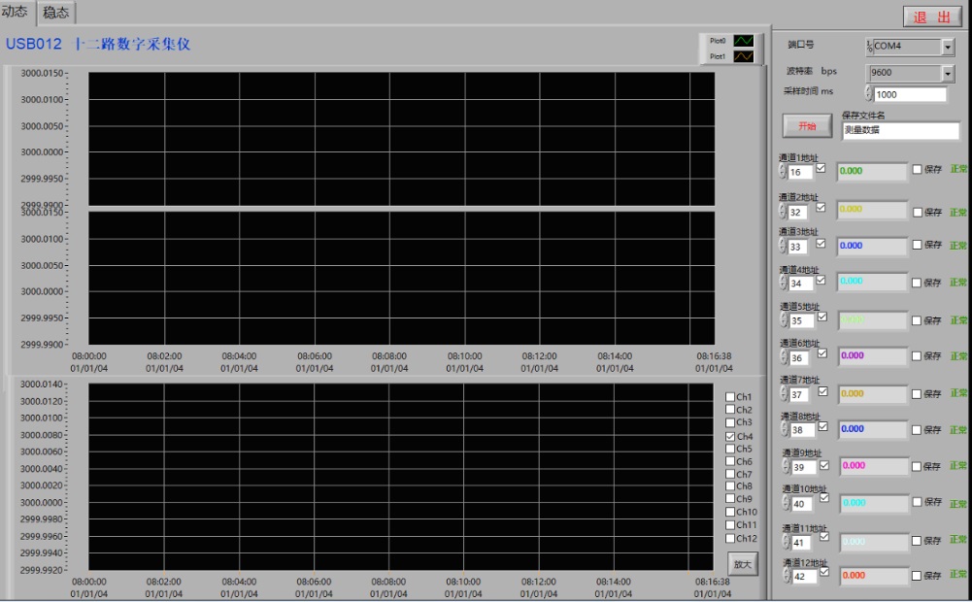Switch to the 稳态 tab
972x602 pixels.
click(x=56, y=13)
